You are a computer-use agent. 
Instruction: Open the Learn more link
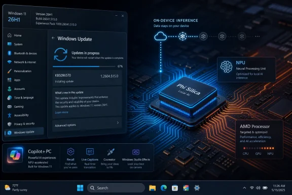pos(62,112)
